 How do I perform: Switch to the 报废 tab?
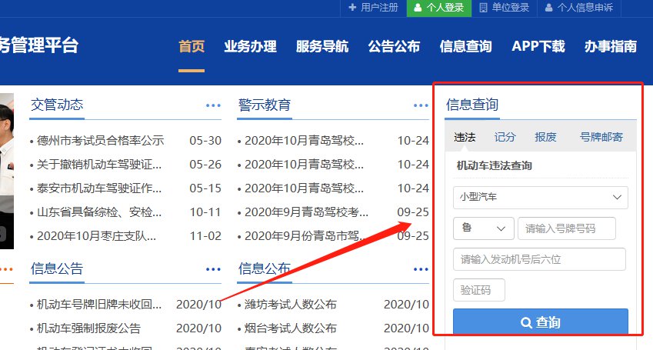(x=545, y=137)
